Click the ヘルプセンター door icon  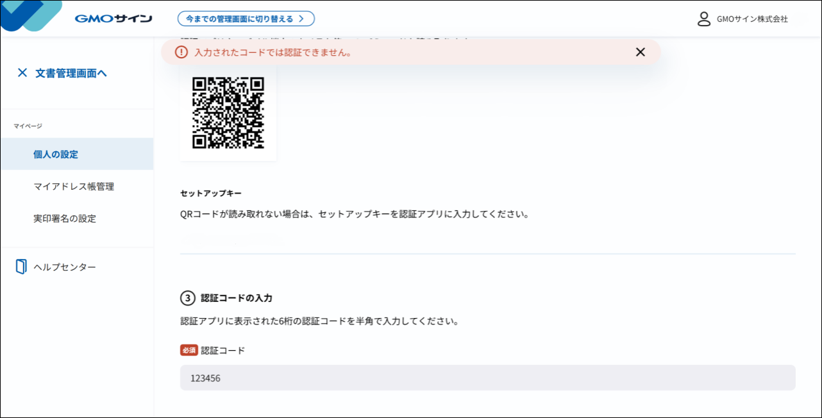tap(21, 267)
